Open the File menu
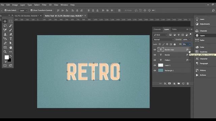 [x=2, y=5]
